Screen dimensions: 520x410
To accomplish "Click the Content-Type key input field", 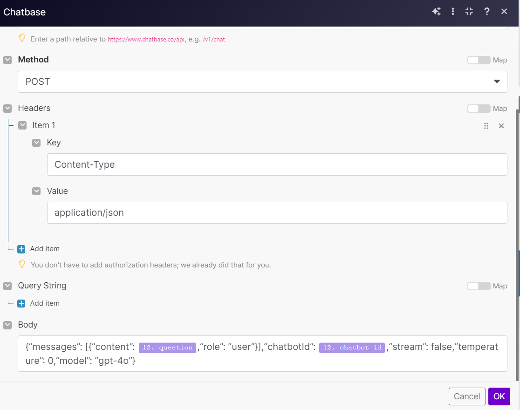I will (x=277, y=164).
